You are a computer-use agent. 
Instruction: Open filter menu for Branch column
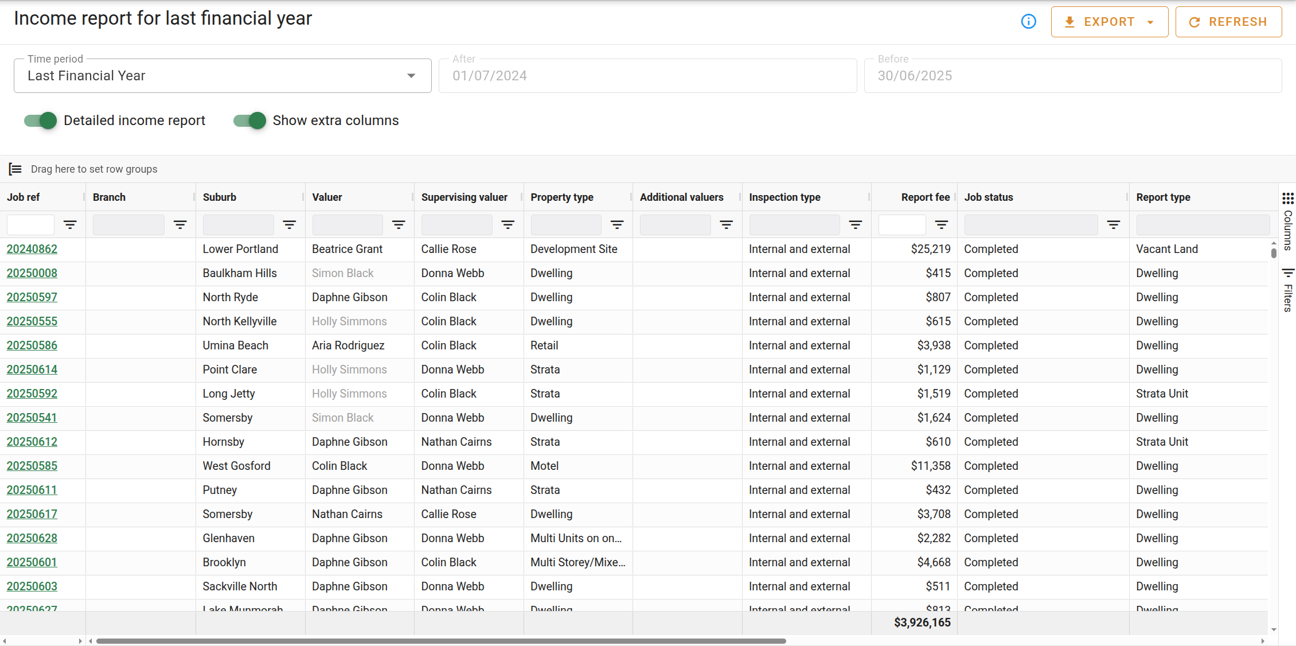tap(180, 225)
